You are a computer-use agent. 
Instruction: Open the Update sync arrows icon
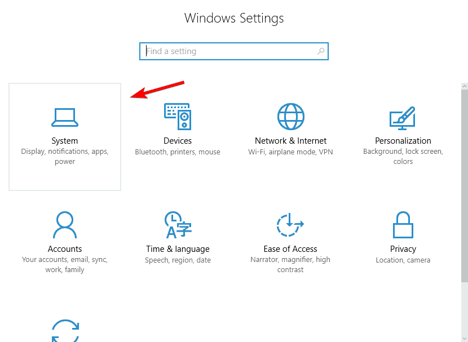(x=65, y=331)
